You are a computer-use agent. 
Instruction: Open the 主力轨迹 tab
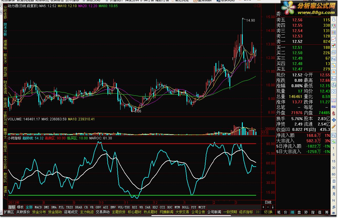87,212
